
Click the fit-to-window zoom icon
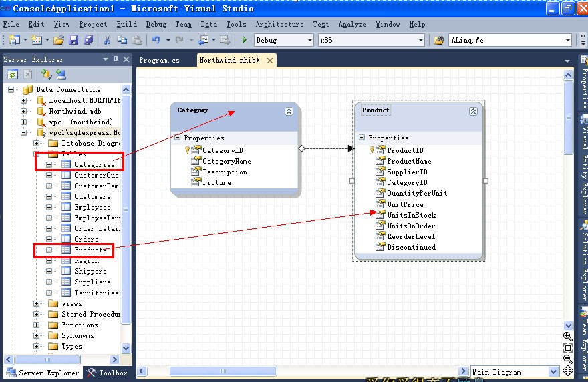568,348
